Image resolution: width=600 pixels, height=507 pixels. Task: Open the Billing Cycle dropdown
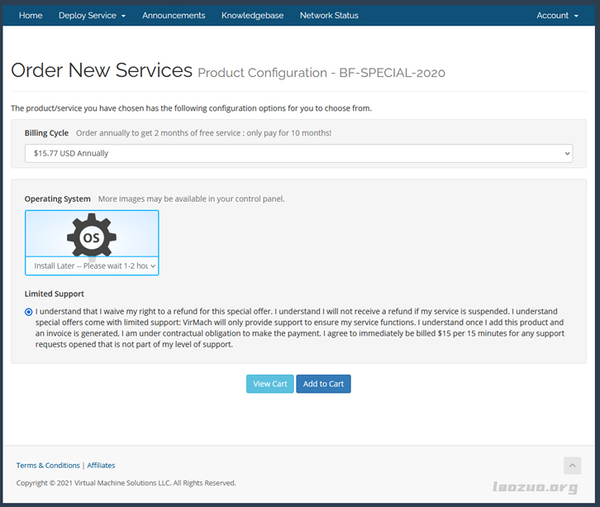(298, 153)
